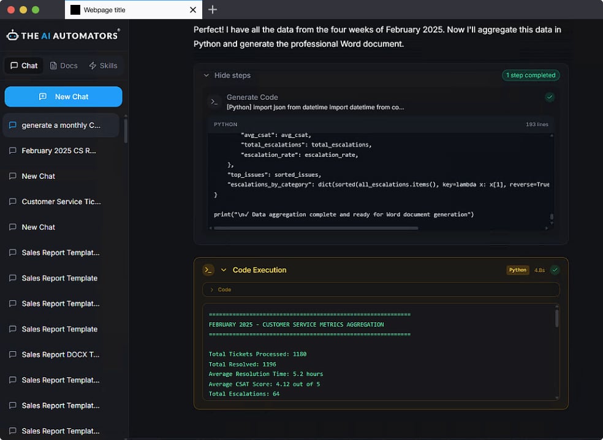Click the AI Automators robot logo icon
This screenshot has width=603, height=440.
pyautogui.click(x=12, y=36)
